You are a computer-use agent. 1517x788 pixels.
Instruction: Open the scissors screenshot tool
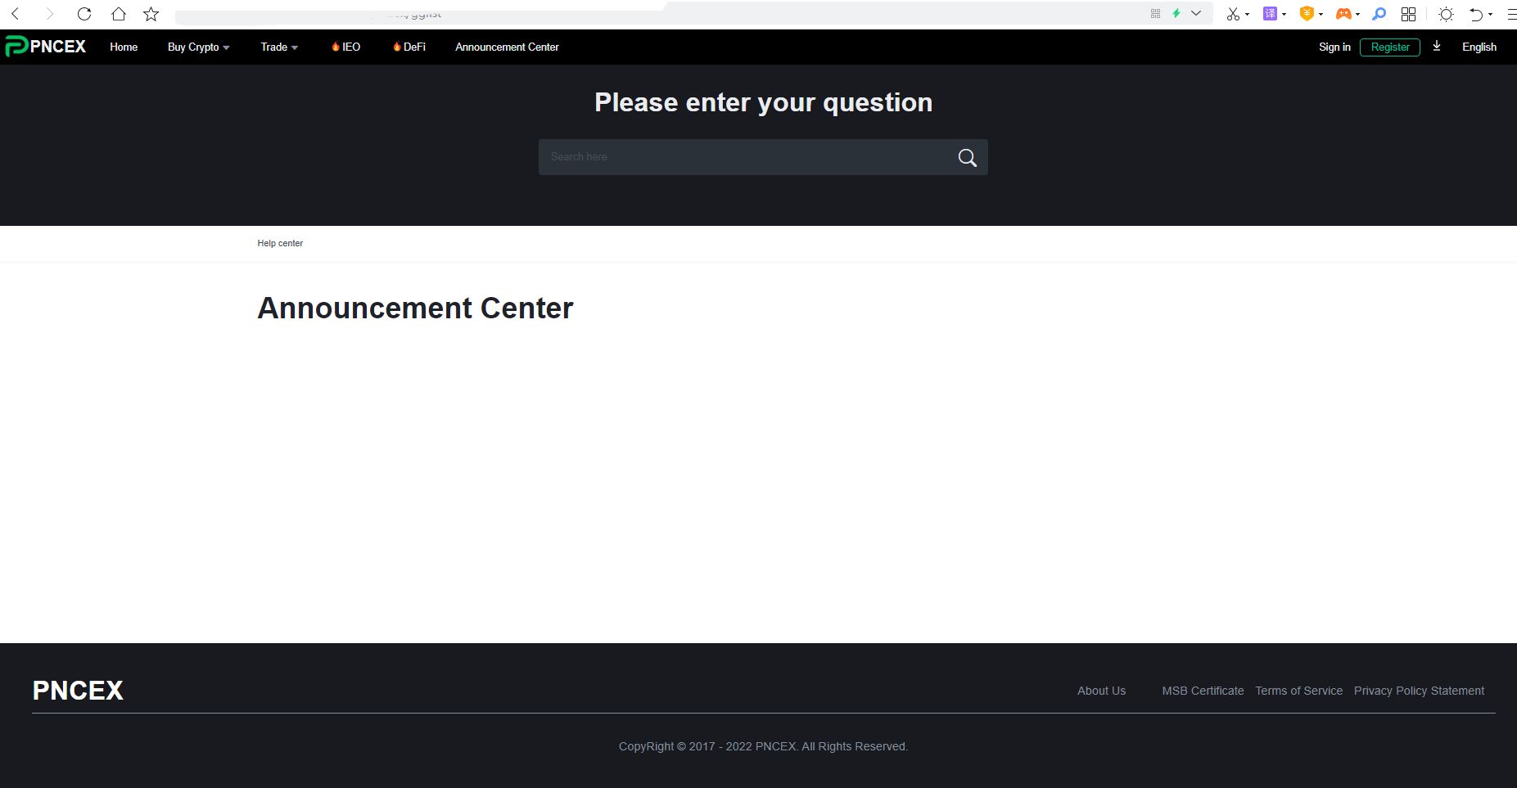(1233, 14)
